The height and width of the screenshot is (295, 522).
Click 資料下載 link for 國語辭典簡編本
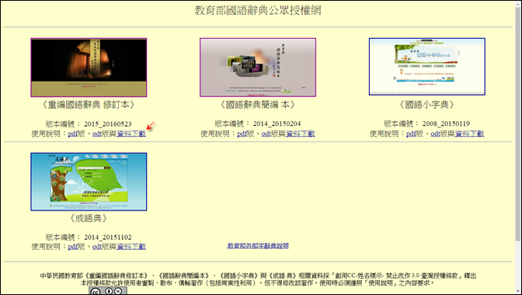301,134
